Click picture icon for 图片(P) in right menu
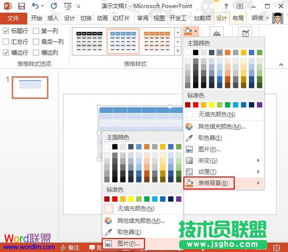The image size is (288, 252). click(189, 149)
